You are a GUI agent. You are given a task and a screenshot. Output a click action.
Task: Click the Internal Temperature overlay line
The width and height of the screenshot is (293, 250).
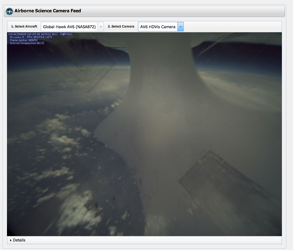[x=27, y=43]
